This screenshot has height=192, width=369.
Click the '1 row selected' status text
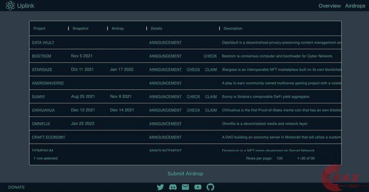pyautogui.click(x=46, y=158)
